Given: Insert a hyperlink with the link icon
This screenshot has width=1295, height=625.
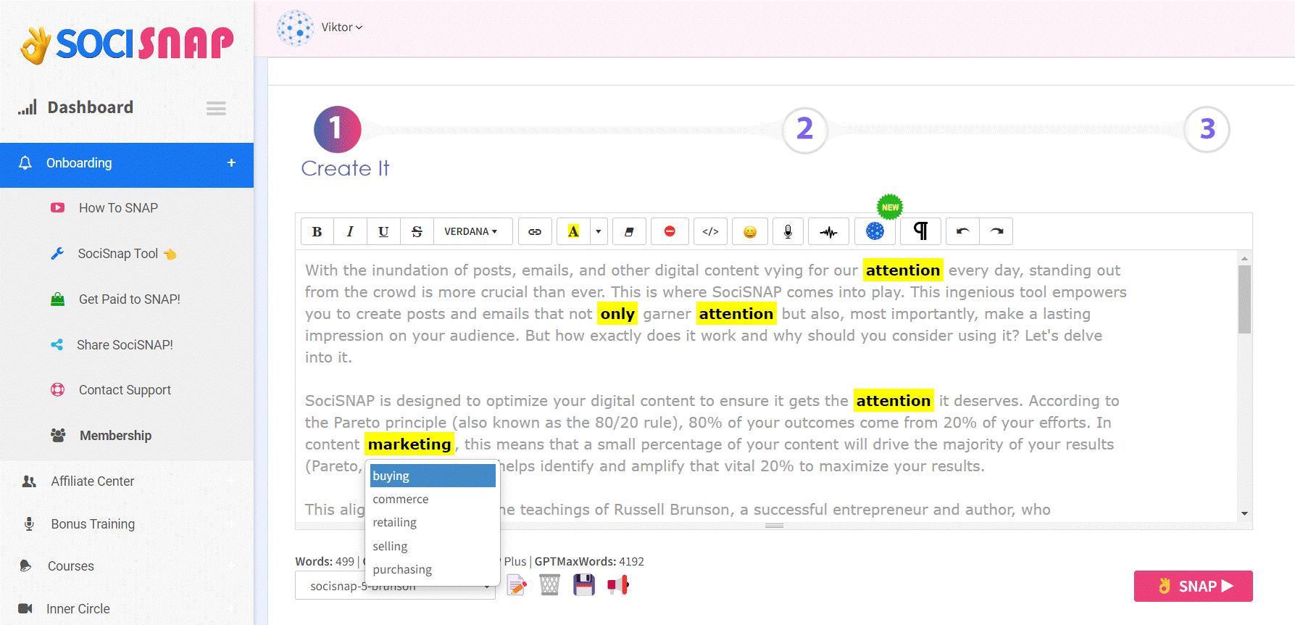Looking at the screenshot, I should tap(535, 231).
